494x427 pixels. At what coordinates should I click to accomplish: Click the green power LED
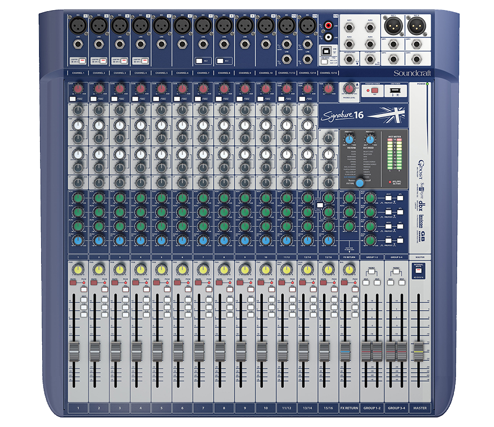coord(427,84)
